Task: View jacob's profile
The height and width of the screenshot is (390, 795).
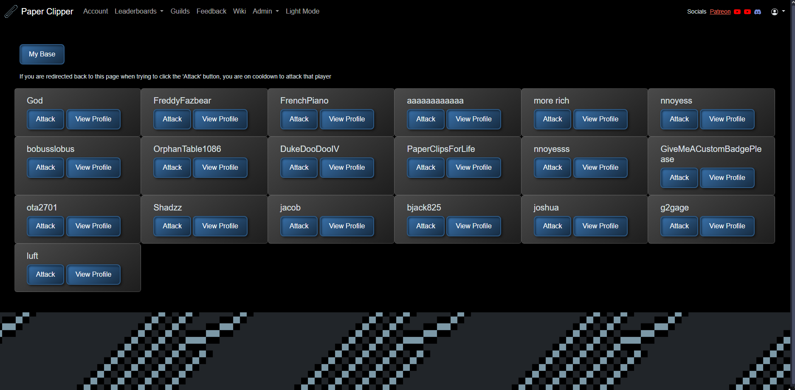Action: click(x=347, y=226)
